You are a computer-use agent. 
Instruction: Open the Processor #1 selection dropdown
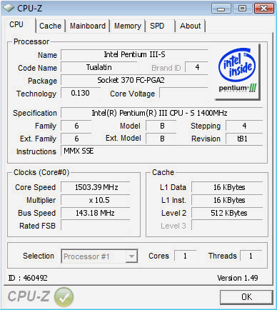tap(99, 256)
